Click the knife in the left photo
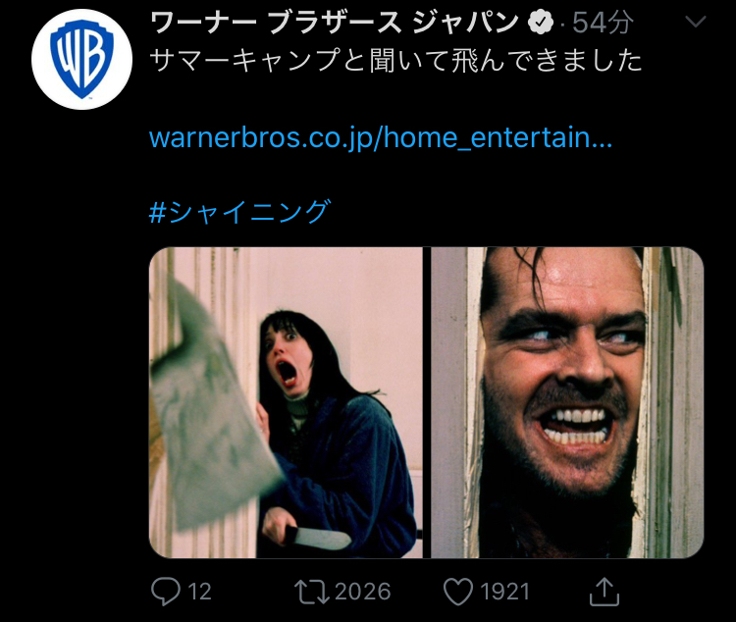 [x=317, y=538]
